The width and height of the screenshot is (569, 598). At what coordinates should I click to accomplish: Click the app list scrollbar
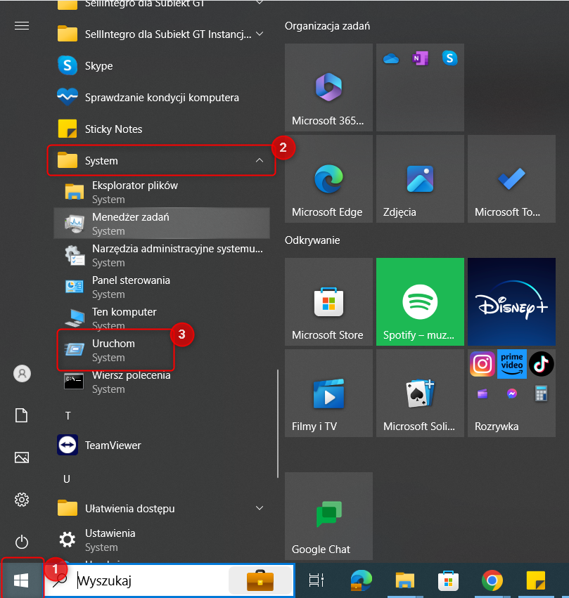(x=278, y=423)
